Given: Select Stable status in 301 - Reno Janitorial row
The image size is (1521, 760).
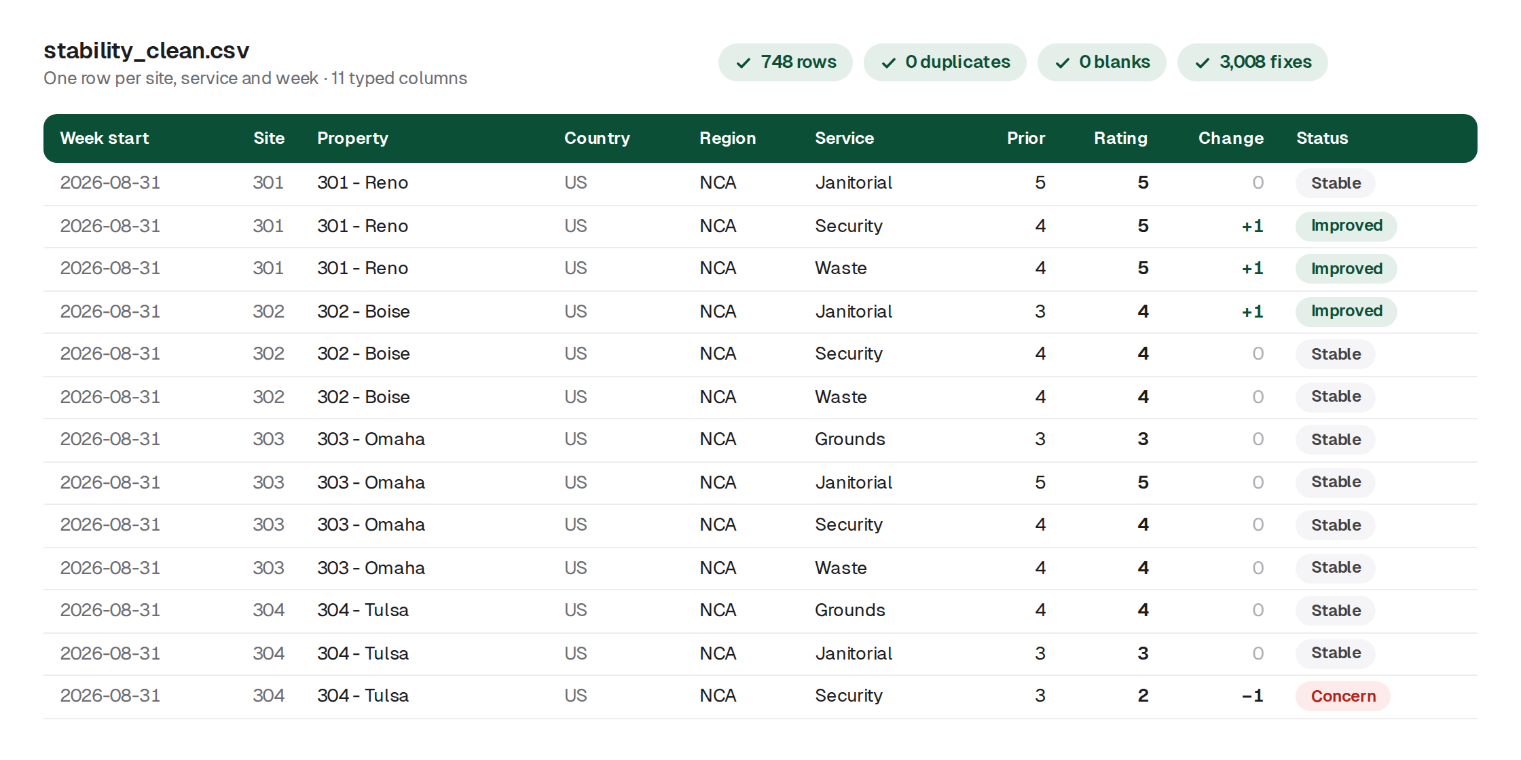Looking at the screenshot, I should pyautogui.click(x=1336, y=183).
